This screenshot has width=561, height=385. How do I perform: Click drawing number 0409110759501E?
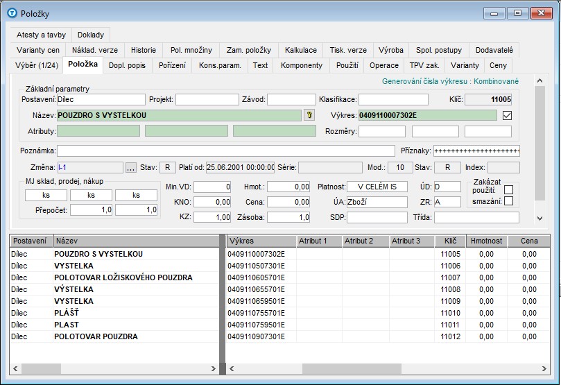tap(256, 325)
